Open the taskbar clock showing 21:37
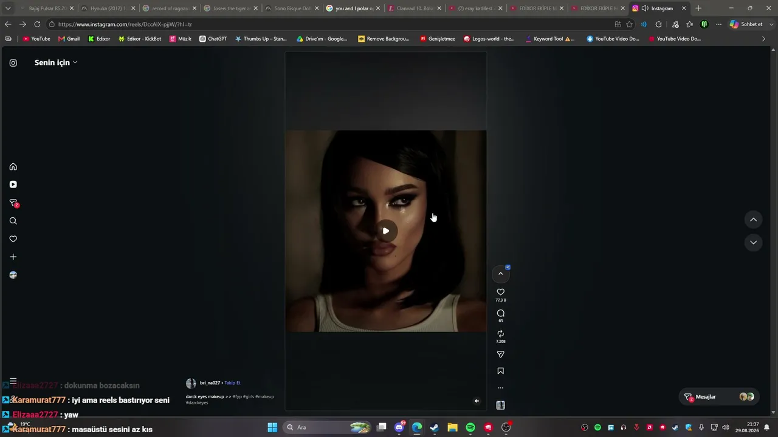The width and height of the screenshot is (778, 437). point(747,427)
